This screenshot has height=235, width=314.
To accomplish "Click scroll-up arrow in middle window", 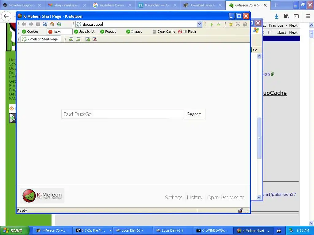I will [x=259, y=56].
